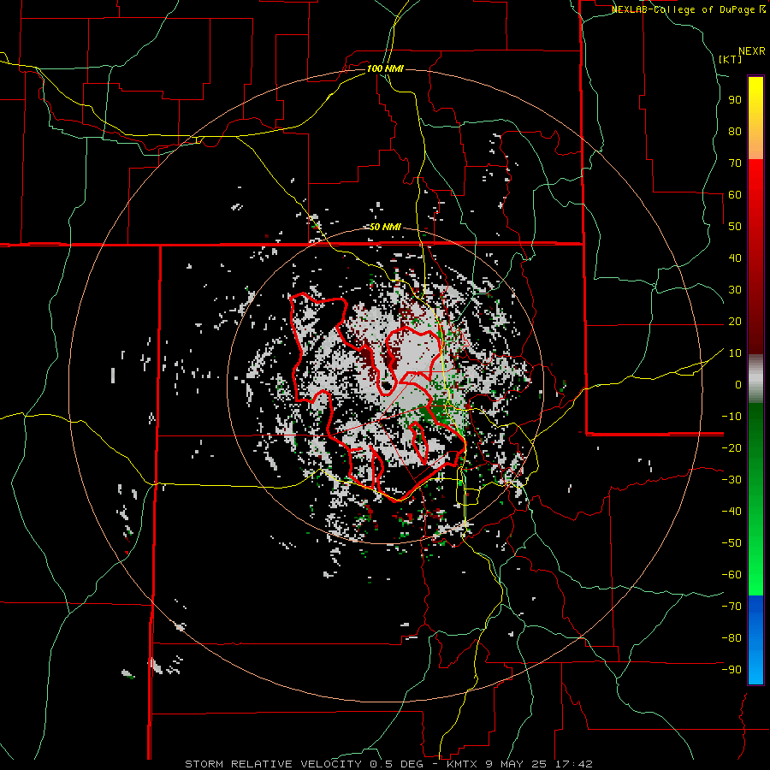The height and width of the screenshot is (770, 770).
Task: Click the positive "50" scale label
Action: coord(735,227)
